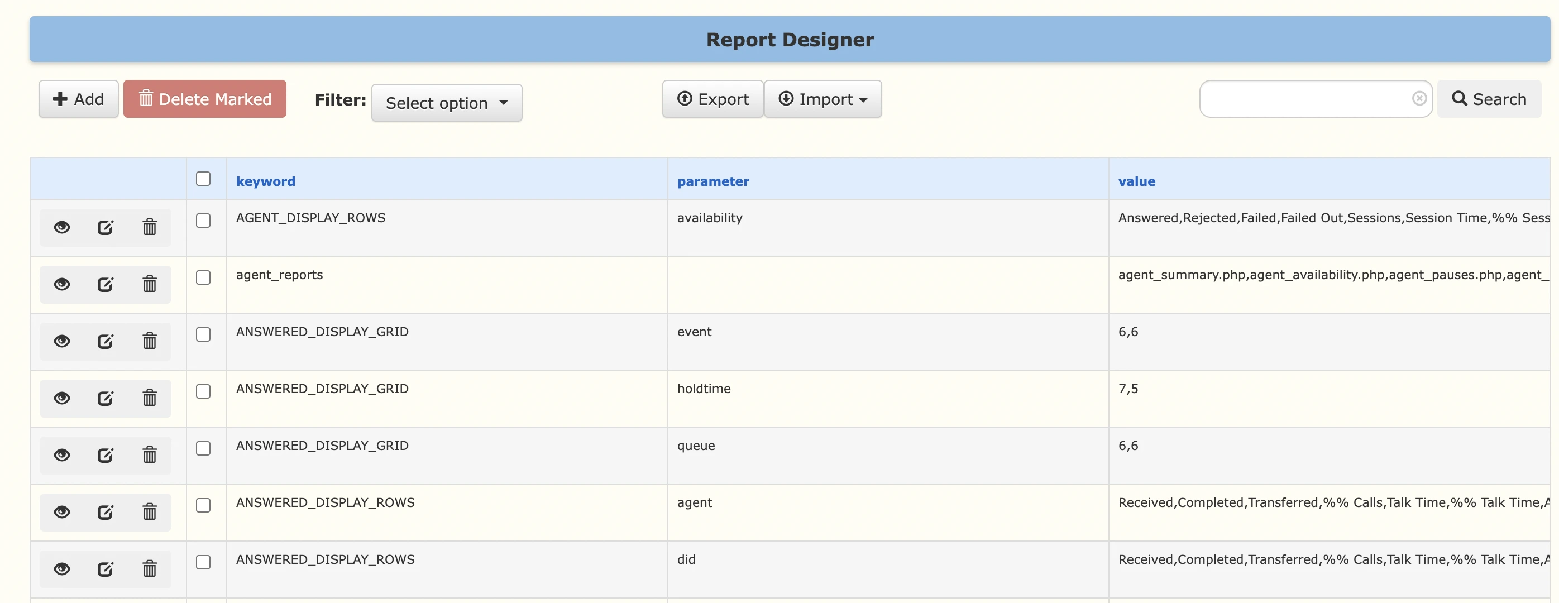This screenshot has width=1559, height=603.
Task: Click inside the search text field
Action: [x=1301, y=99]
